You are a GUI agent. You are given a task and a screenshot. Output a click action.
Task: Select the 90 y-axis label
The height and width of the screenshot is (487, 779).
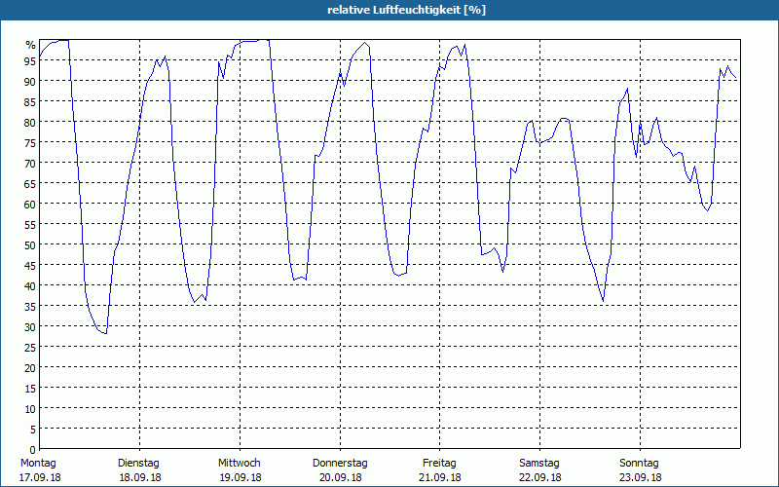click(x=30, y=82)
